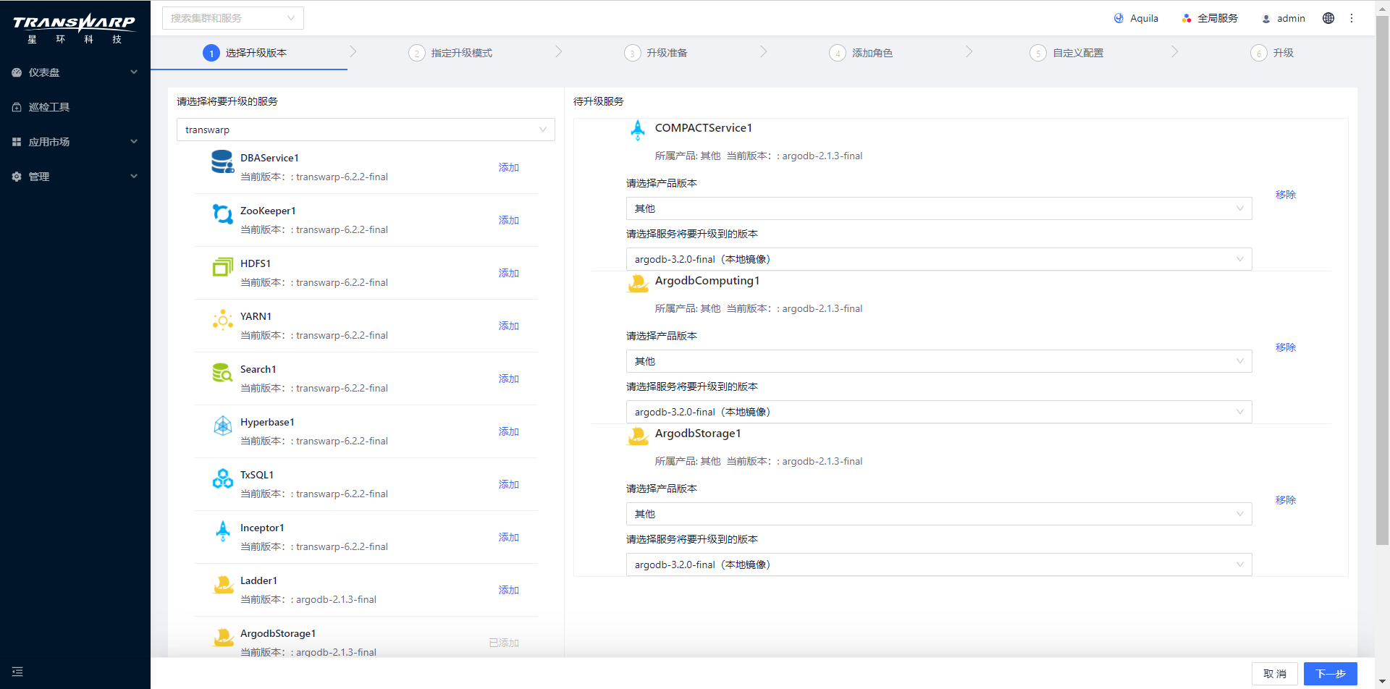Click the COMPACTService1 rocket icon
This screenshot has width=1390, height=689.
pos(638,130)
